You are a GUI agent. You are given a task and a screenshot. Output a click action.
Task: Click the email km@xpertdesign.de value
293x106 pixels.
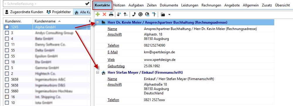pos(159,52)
